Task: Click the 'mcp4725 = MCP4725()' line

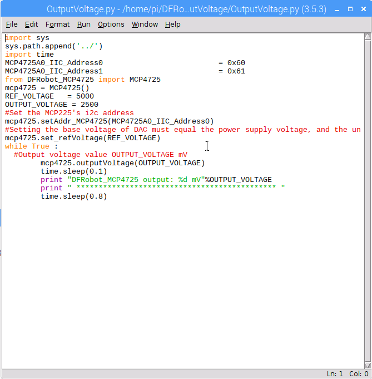Action: pyautogui.click(x=47, y=88)
